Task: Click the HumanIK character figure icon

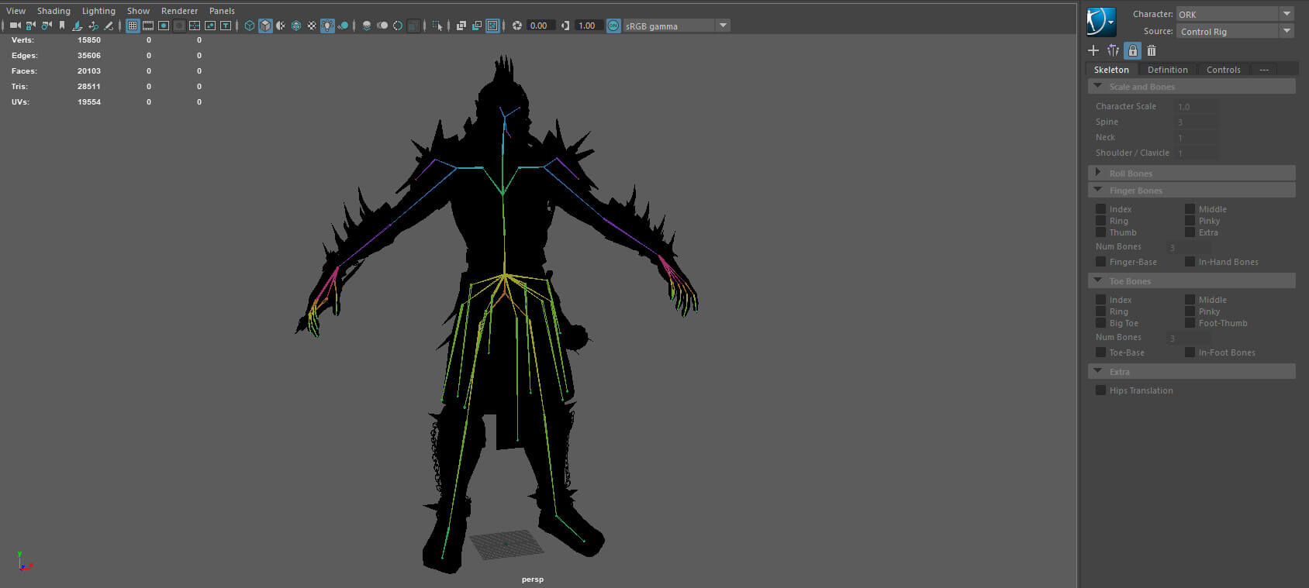Action: (1101, 22)
